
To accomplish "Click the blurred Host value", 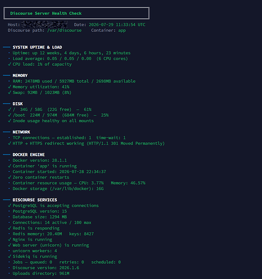I will pyautogui.click(x=44, y=25).
